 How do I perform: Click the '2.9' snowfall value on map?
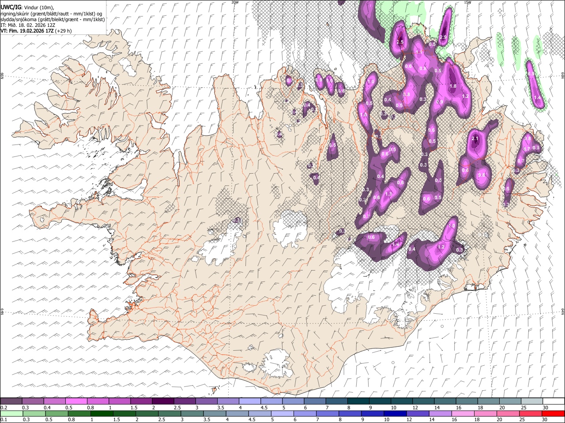pyautogui.click(x=444, y=37)
